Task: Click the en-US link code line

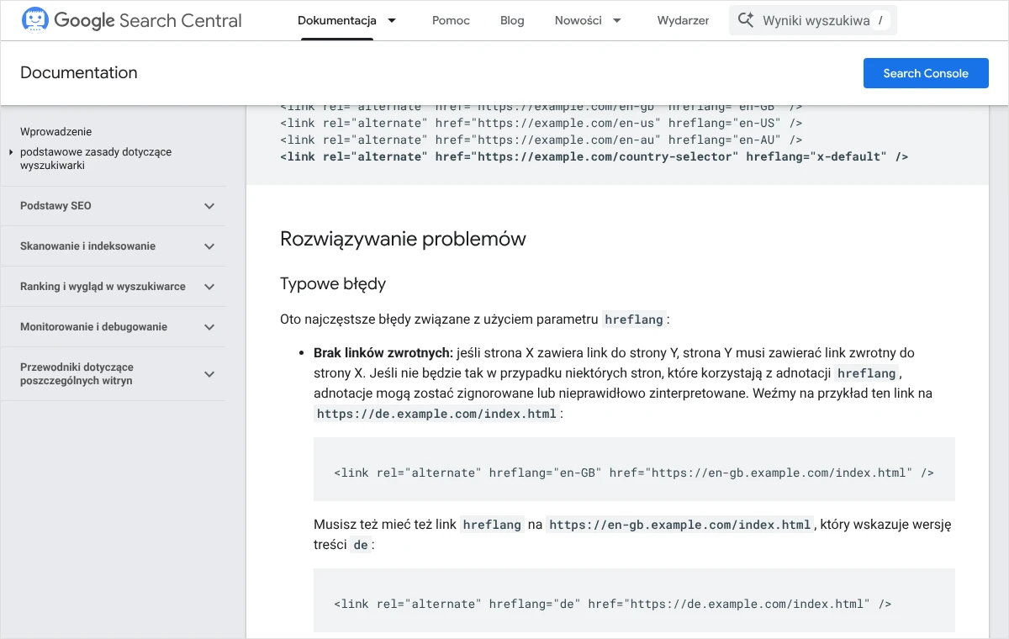Action: click(x=541, y=123)
